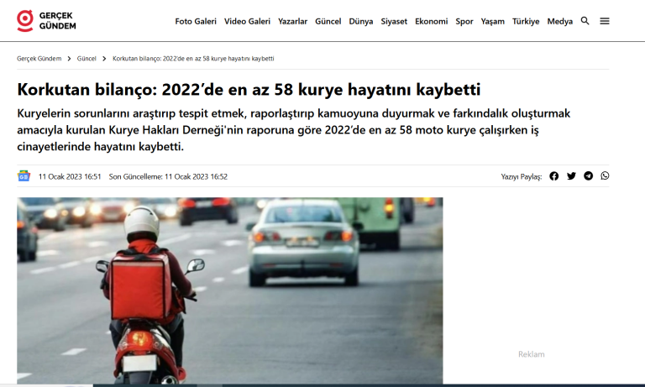Click the headline 'Korkutan bilanço' title
Viewport: 645px width, 387px height.
point(249,89)
